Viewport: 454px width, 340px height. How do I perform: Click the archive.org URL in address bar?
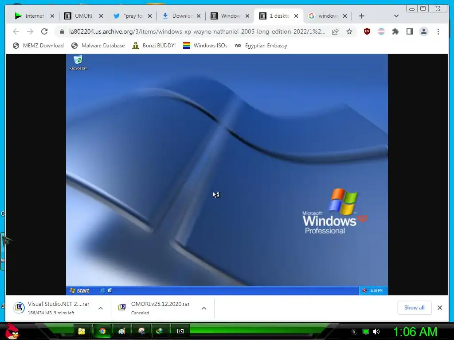coord(197,31)
